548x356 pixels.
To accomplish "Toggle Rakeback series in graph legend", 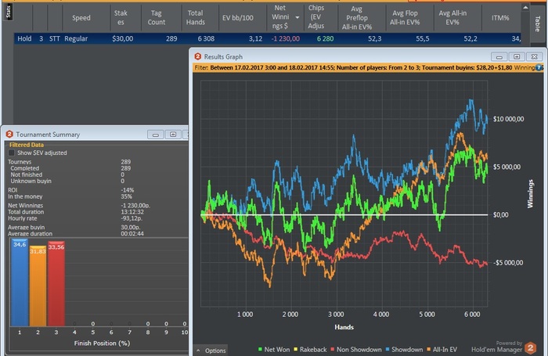I will coord(310,350).
